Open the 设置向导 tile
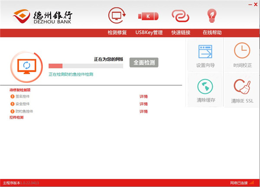Screen dimensions: 260x187 tap(205, 55)
